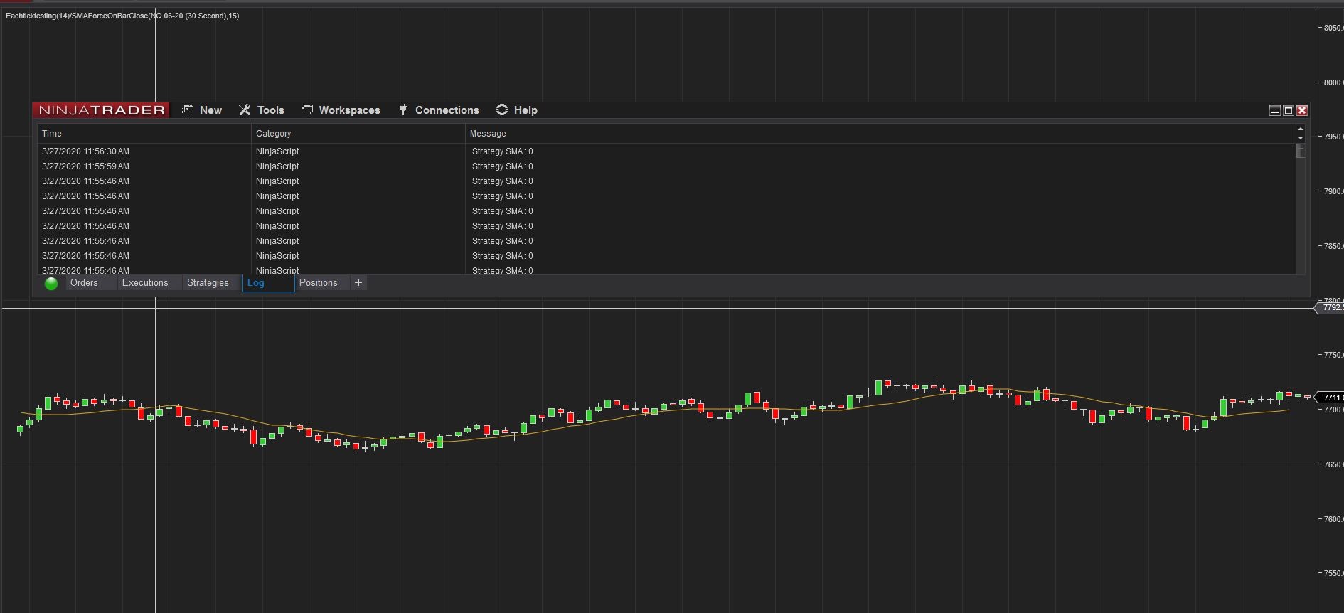Sort the log by the Time column header

pyautogui.click(x=144, y=134)
